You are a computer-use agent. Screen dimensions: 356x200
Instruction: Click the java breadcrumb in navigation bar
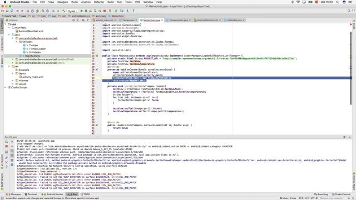click(52, 16)
